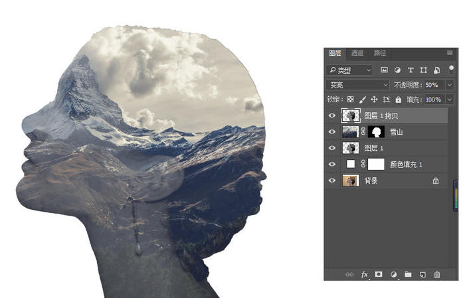This screenshot has width=465, height=298.
Task: Hide the 图层 1 layer
Action: 332,148
